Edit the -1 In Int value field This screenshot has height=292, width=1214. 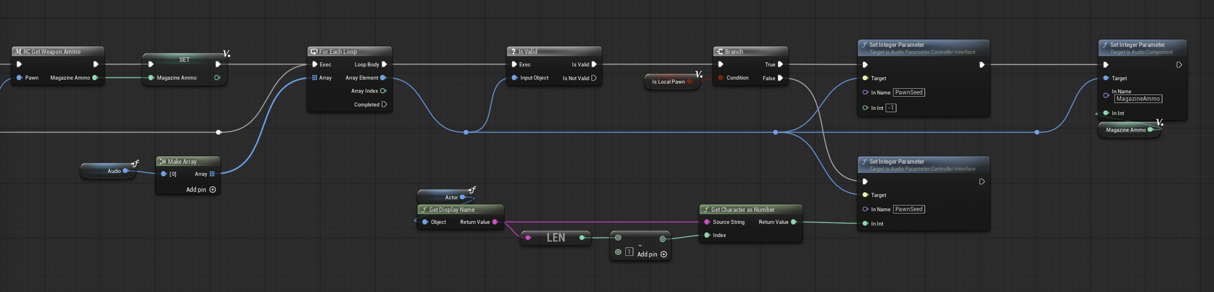[891, 108]
